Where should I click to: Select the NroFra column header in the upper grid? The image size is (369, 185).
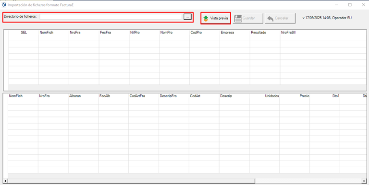click(x=84, y=33)
